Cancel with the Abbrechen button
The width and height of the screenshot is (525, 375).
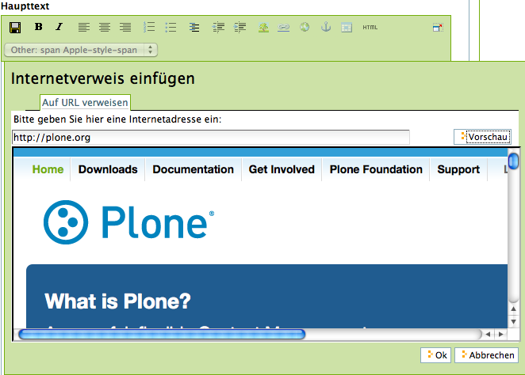click(486, 355)
